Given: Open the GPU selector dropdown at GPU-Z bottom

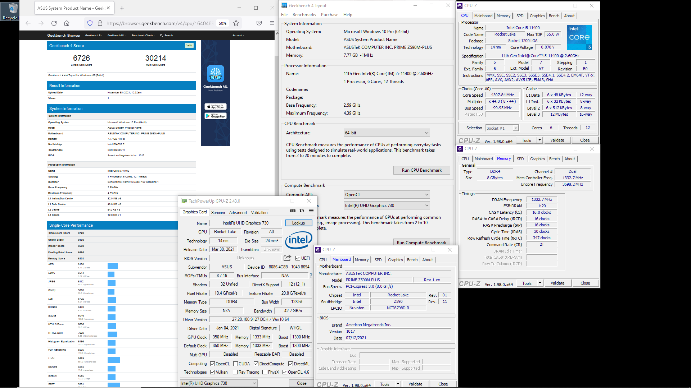Looking at the screenshot, I should coord(218,383).
